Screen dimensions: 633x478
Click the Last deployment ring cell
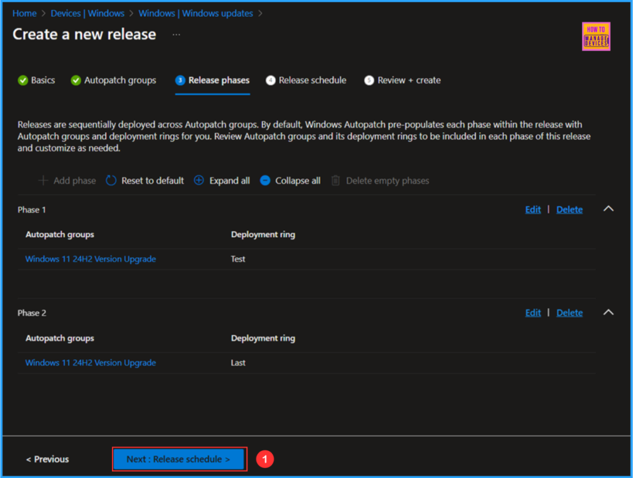[x=238, y=363]
